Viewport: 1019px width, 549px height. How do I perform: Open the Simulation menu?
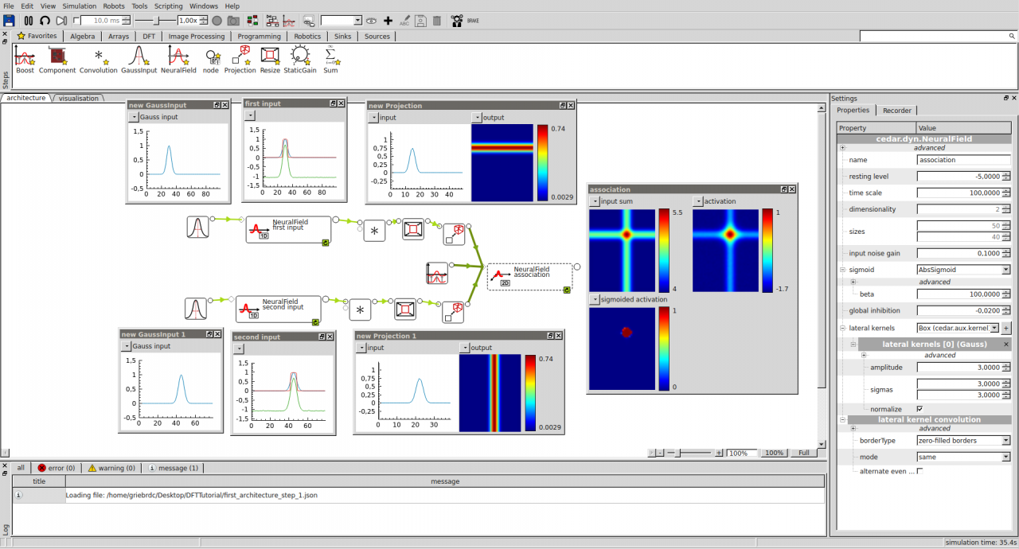coord(79,6)
